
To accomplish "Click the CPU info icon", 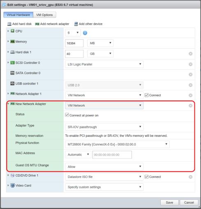I will click(85, 33).
